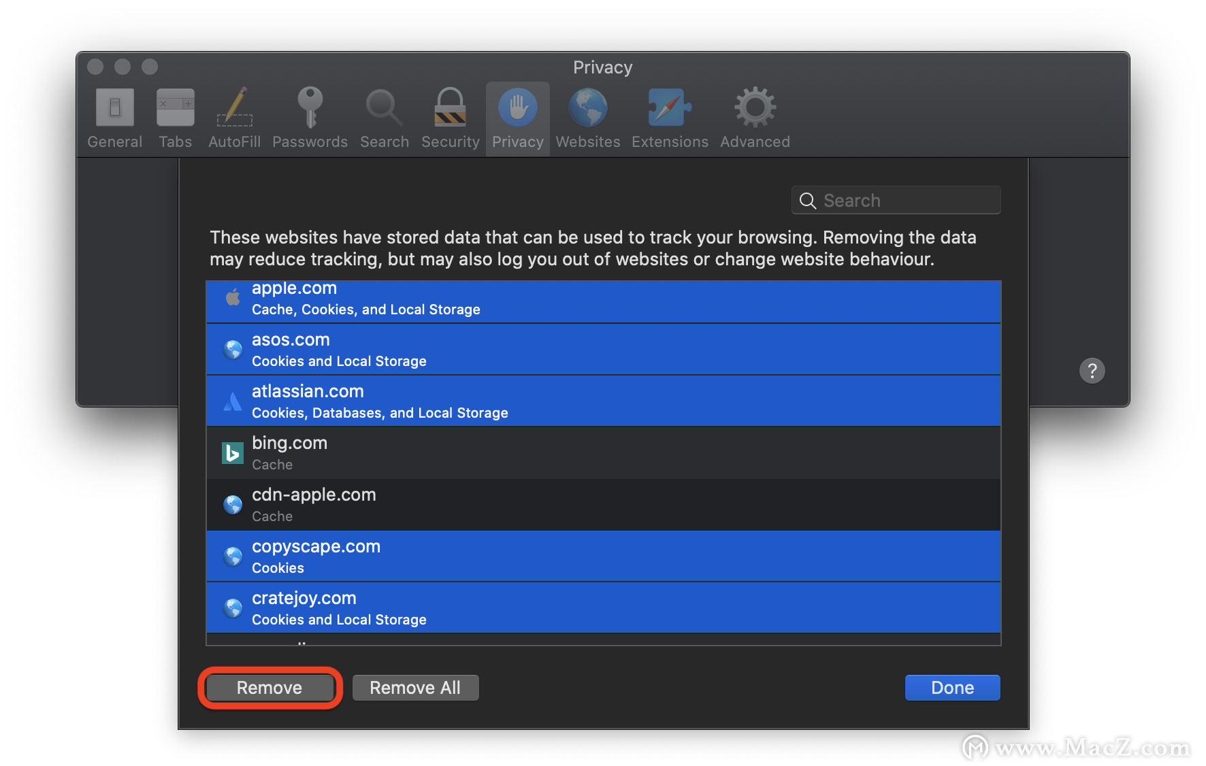Select the Privacy hand icon
Viewport: 1206px width, 766px height.
[x=518, y=107]
